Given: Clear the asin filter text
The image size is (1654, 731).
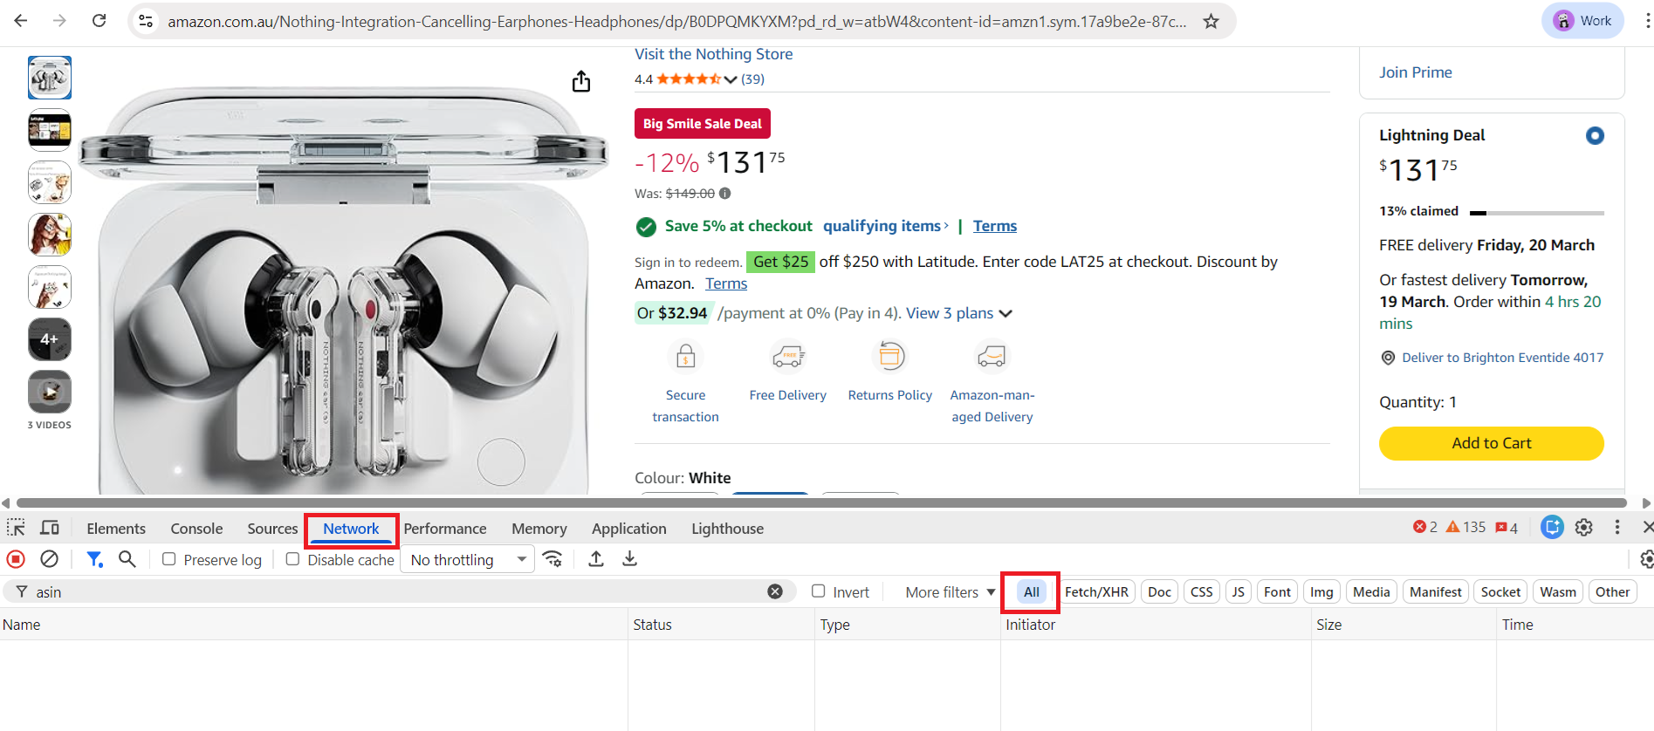Looking at the screenshot, I should tap(775, 591).
